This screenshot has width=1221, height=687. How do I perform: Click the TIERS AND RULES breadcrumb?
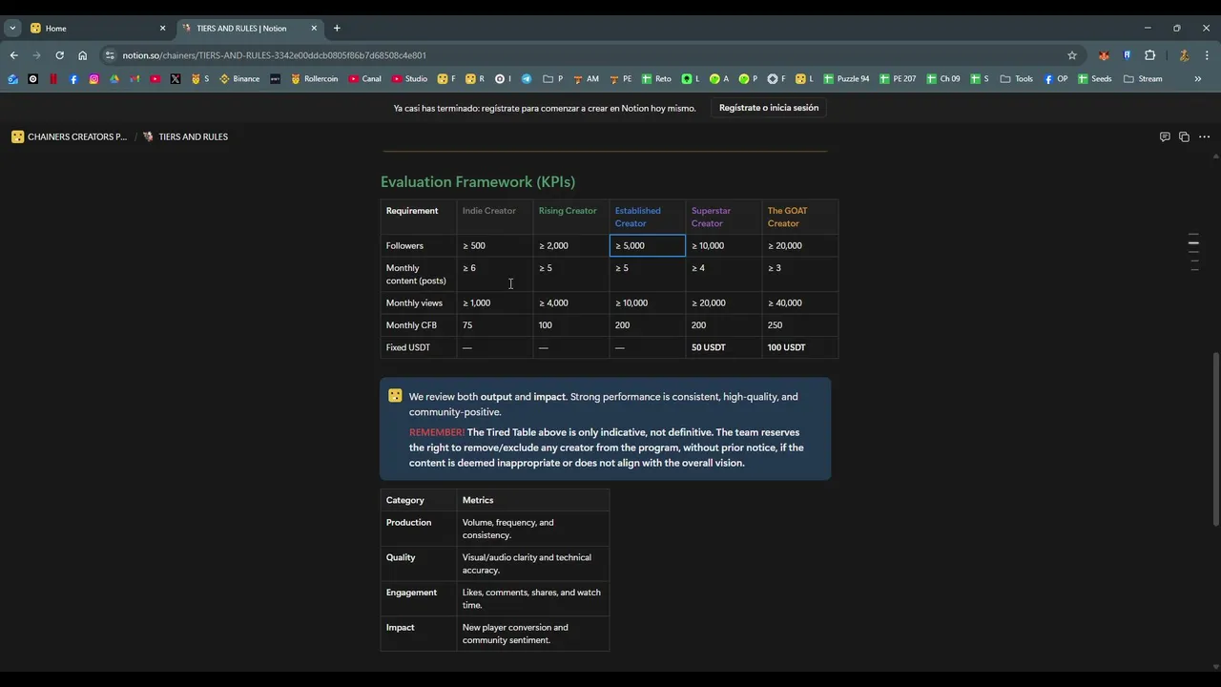186,136
